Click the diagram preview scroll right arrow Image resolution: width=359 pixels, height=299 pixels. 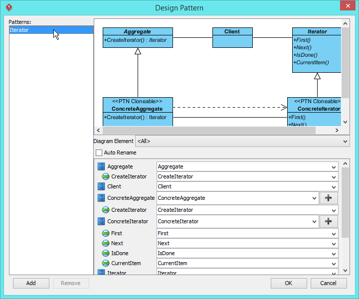pos(337,131)
